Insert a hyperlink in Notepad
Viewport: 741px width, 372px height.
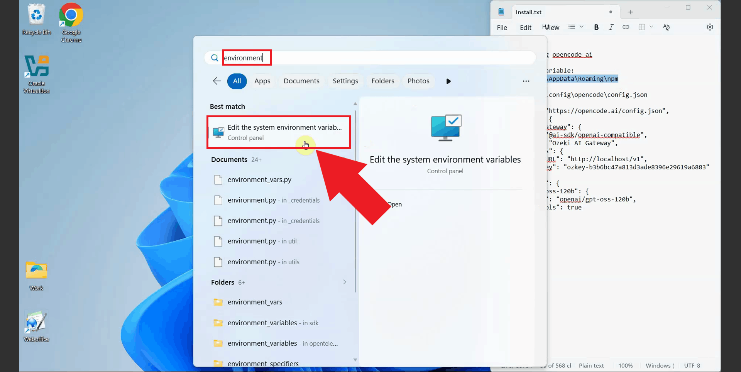[626, 27]
